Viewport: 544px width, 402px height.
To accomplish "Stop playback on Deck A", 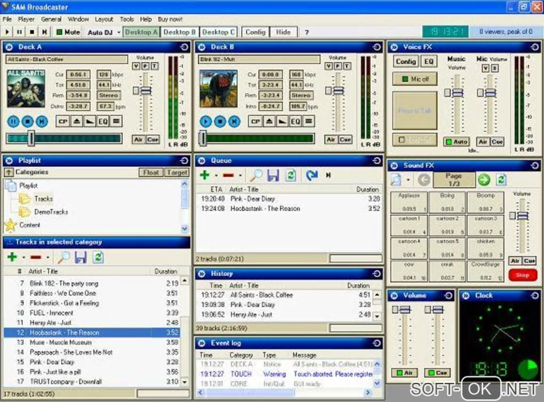I will tap(28, 121).
